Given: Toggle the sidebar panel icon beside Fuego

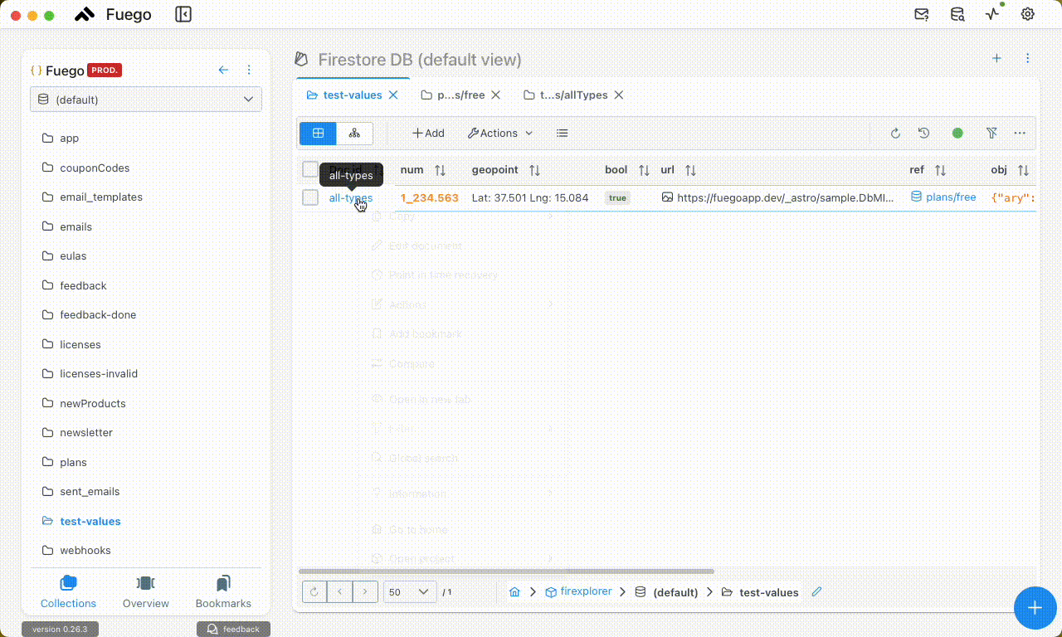Looking at the screenshot, I should pyautogui.click(x=183, y=14).
